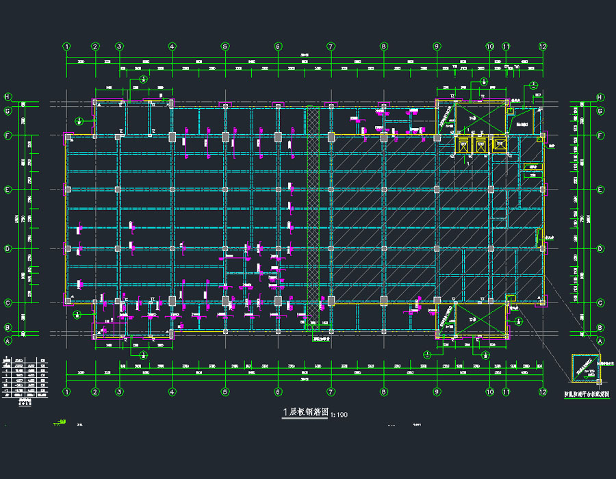
Task: Select the 1:100 scale text
Action: click(338, 415)
